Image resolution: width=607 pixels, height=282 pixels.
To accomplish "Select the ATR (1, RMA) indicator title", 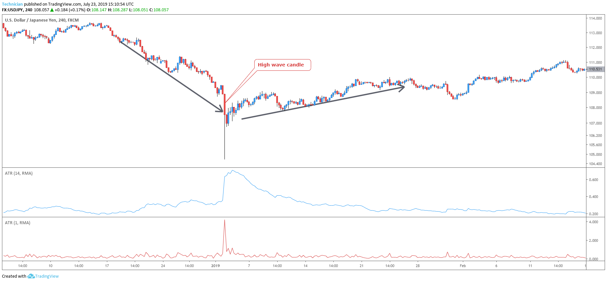I will click(x=18, y=223).
